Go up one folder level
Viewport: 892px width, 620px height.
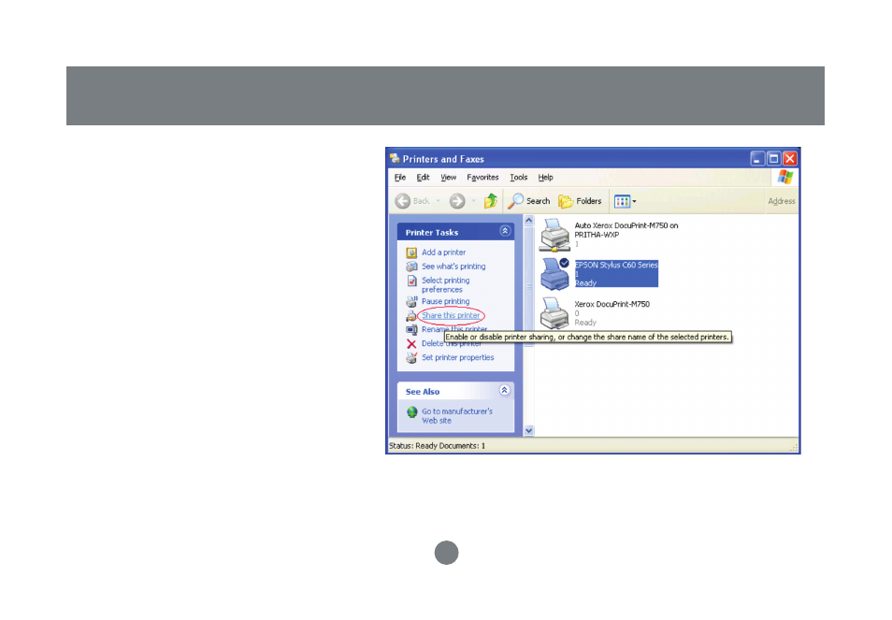(x=490, y=201)
